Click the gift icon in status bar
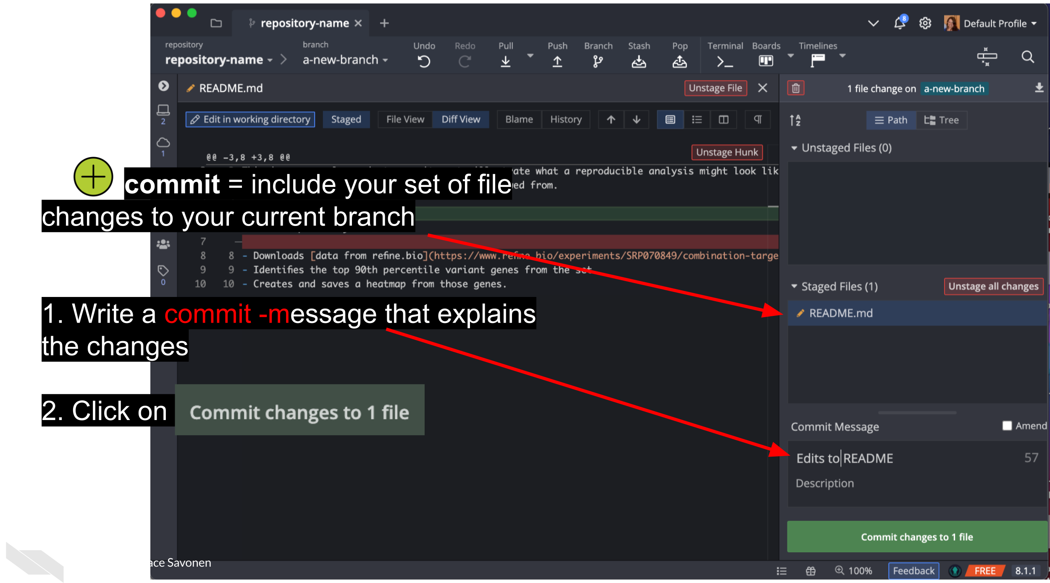 click(811, 571)
